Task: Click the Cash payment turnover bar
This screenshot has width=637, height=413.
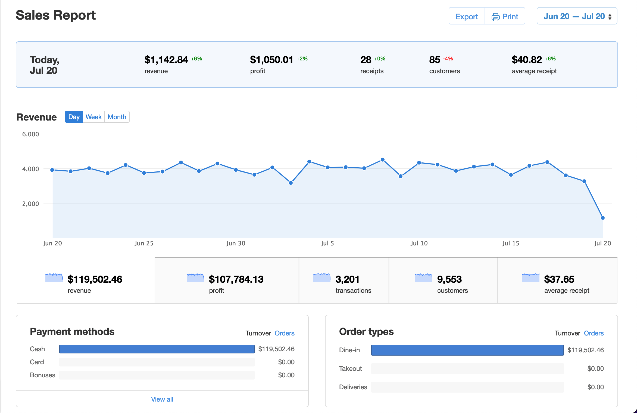Action: 157,349
